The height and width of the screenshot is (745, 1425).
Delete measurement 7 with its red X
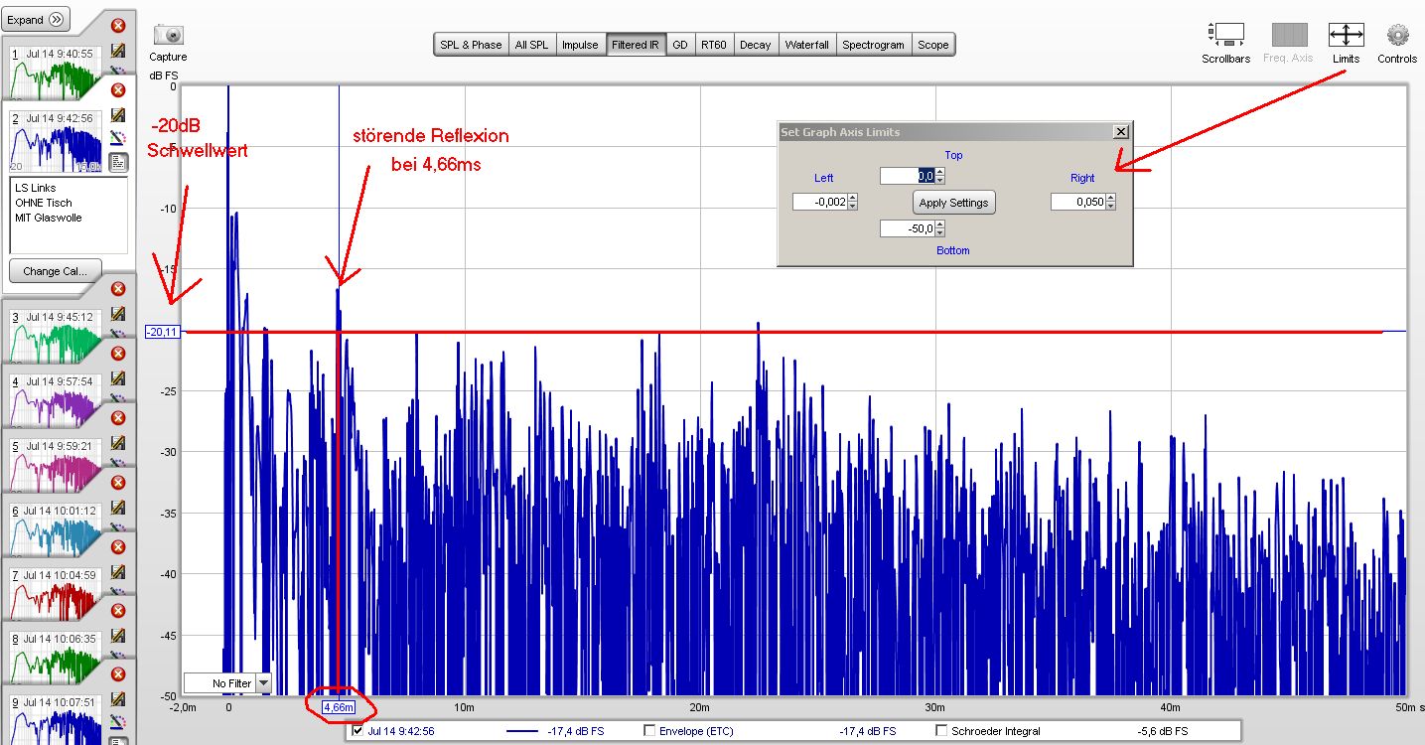[118, 547]
